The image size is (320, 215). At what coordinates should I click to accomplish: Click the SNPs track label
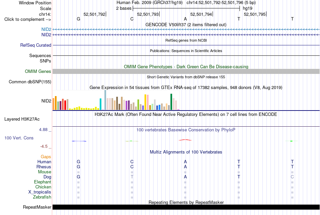tap(45, 61)
